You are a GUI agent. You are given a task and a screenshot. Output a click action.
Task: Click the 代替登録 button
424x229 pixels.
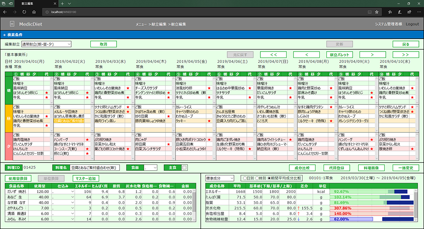point(337,168)
